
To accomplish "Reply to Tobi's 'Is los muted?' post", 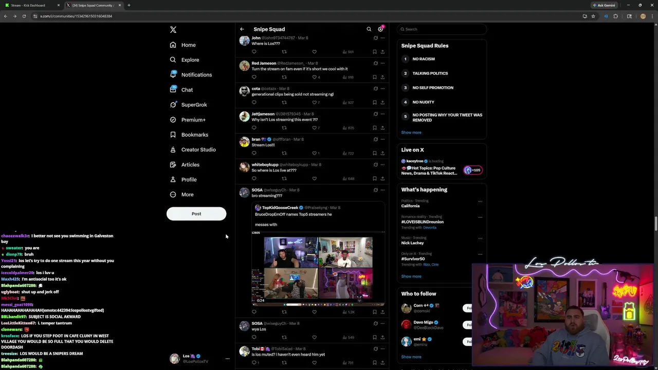I will tap(255, 363).
